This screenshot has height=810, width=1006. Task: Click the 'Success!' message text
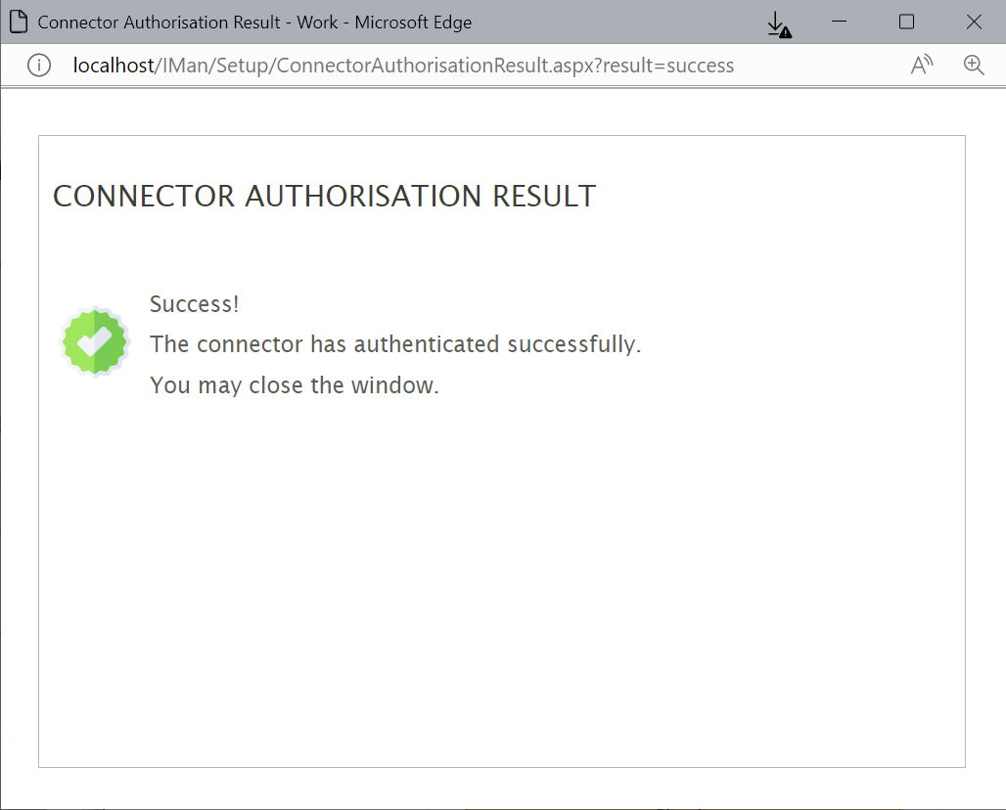[194, 304]
